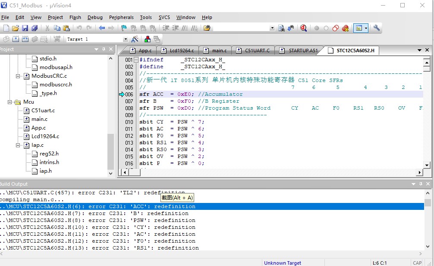This screenshot has width=434, height=266.
Task: Click the Comment selection icon
Action: (x=185, y=28)
